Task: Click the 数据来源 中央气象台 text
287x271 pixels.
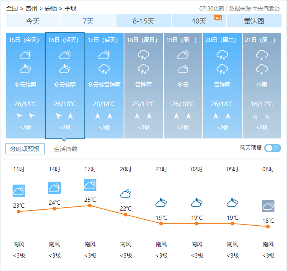Action: (x=254, y=8)
